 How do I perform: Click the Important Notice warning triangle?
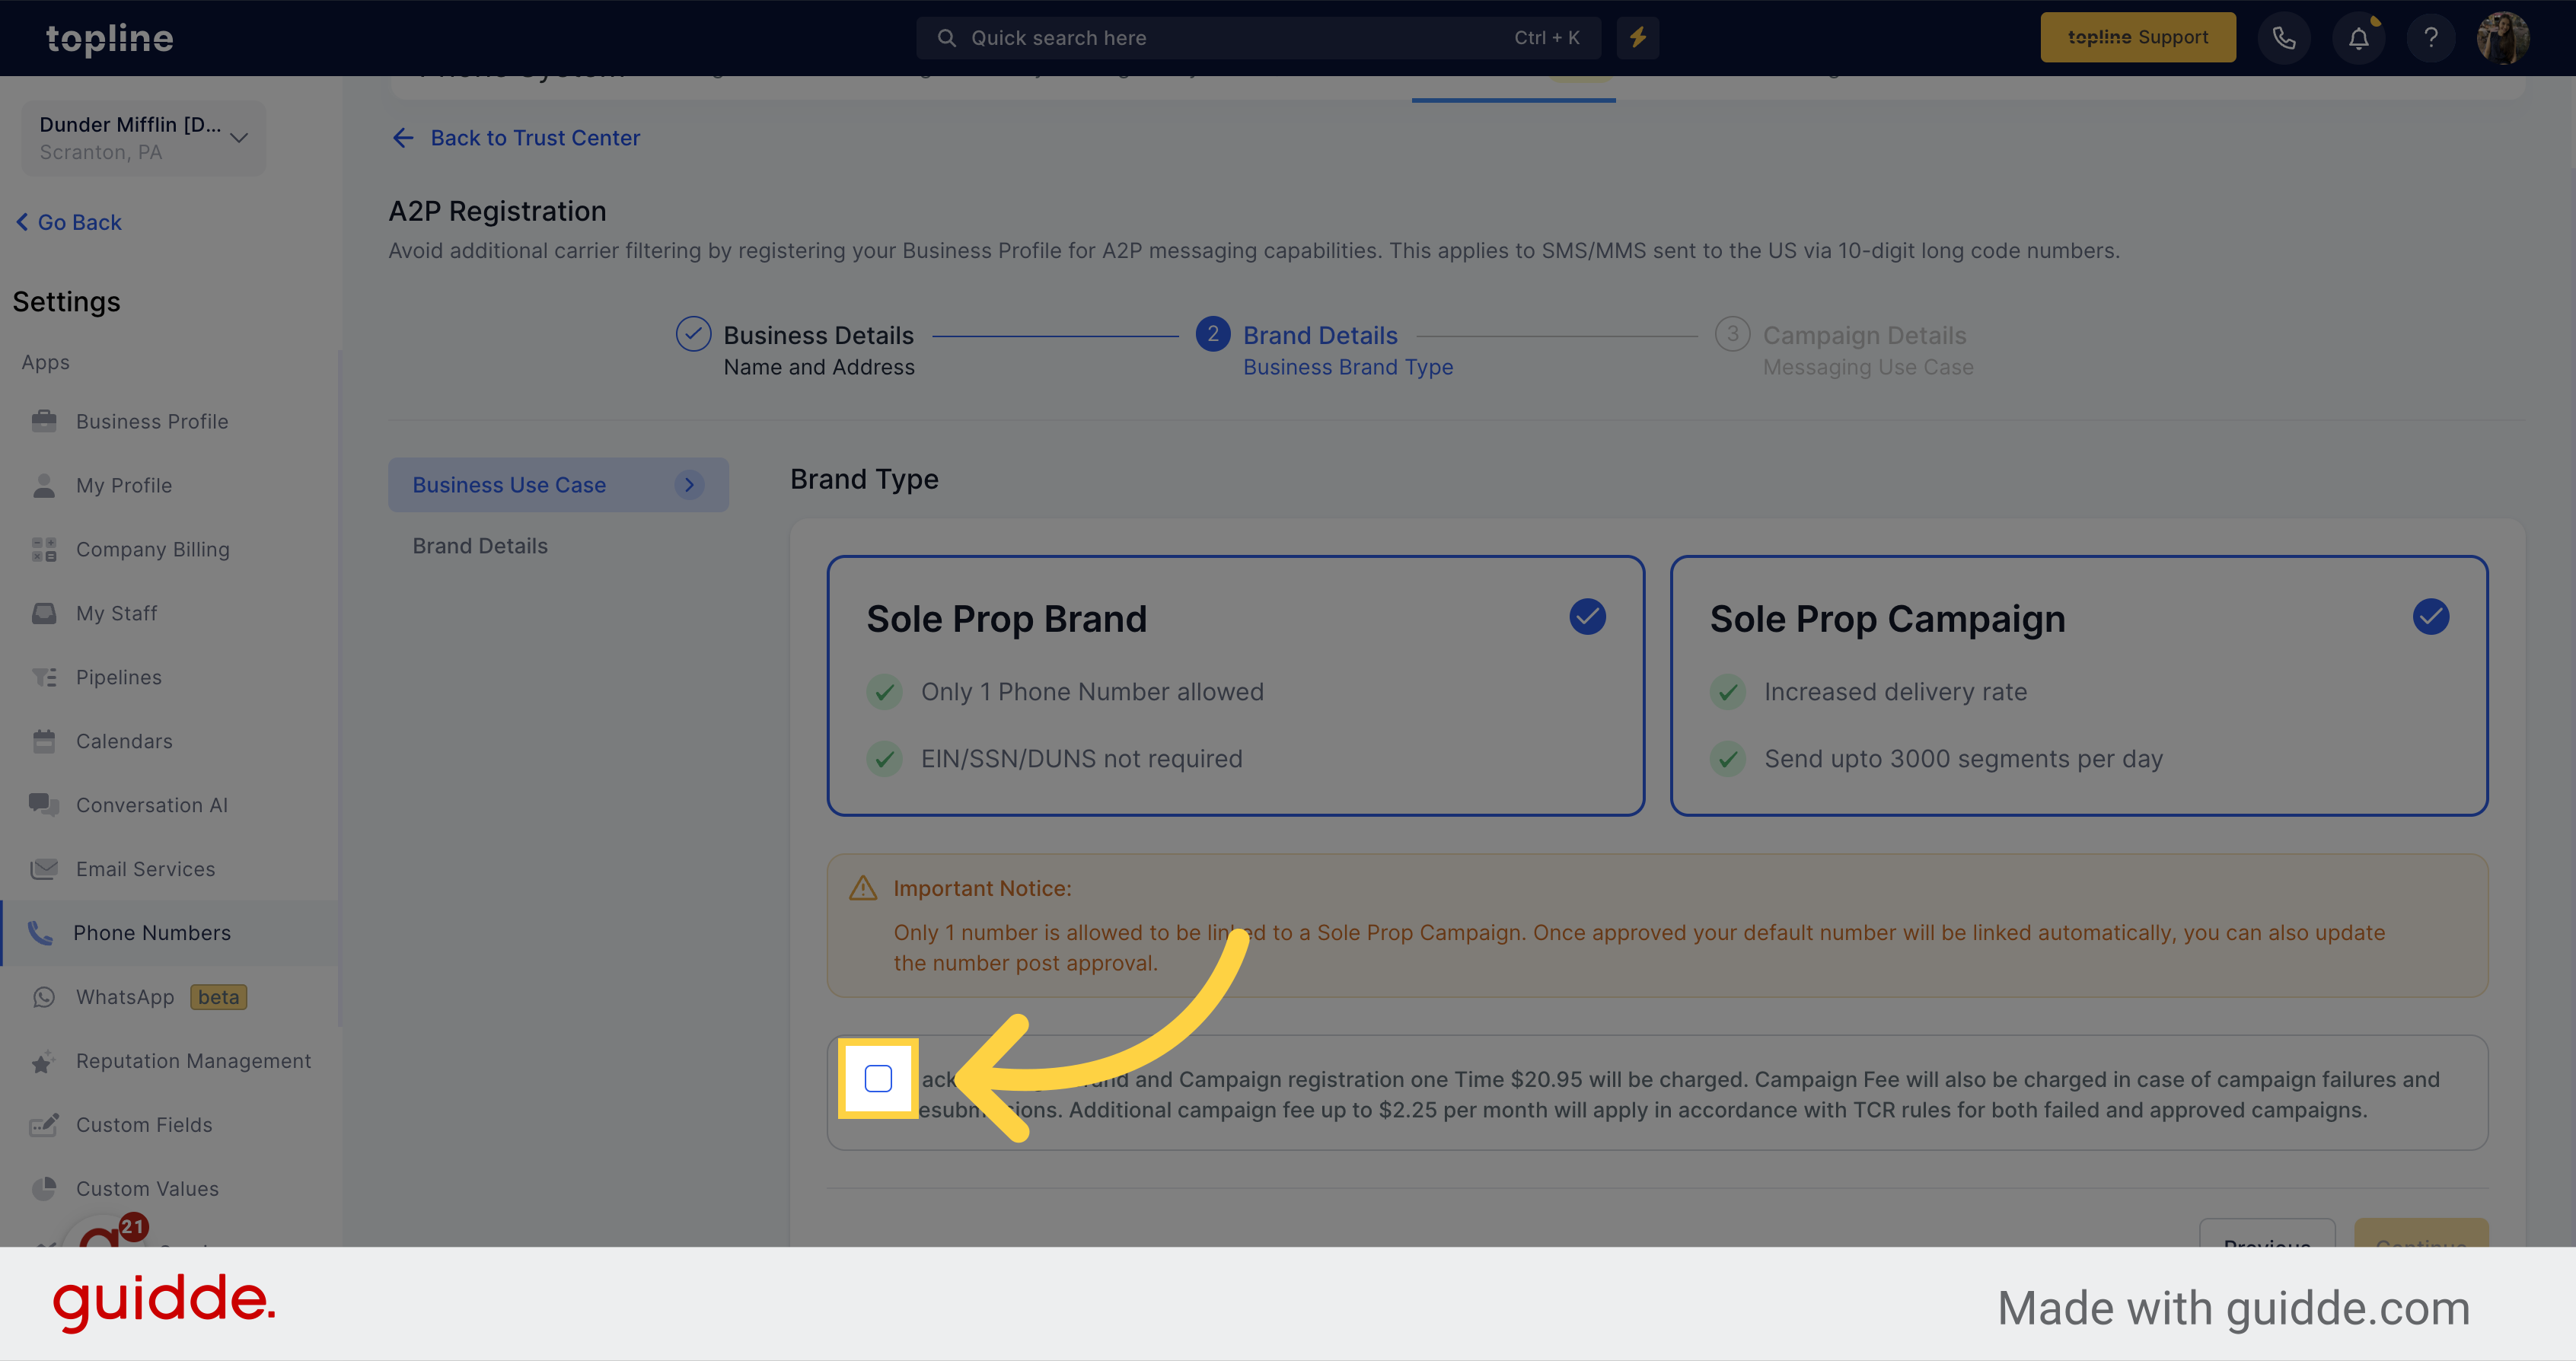pyautogui.click(x=862, y=888)
